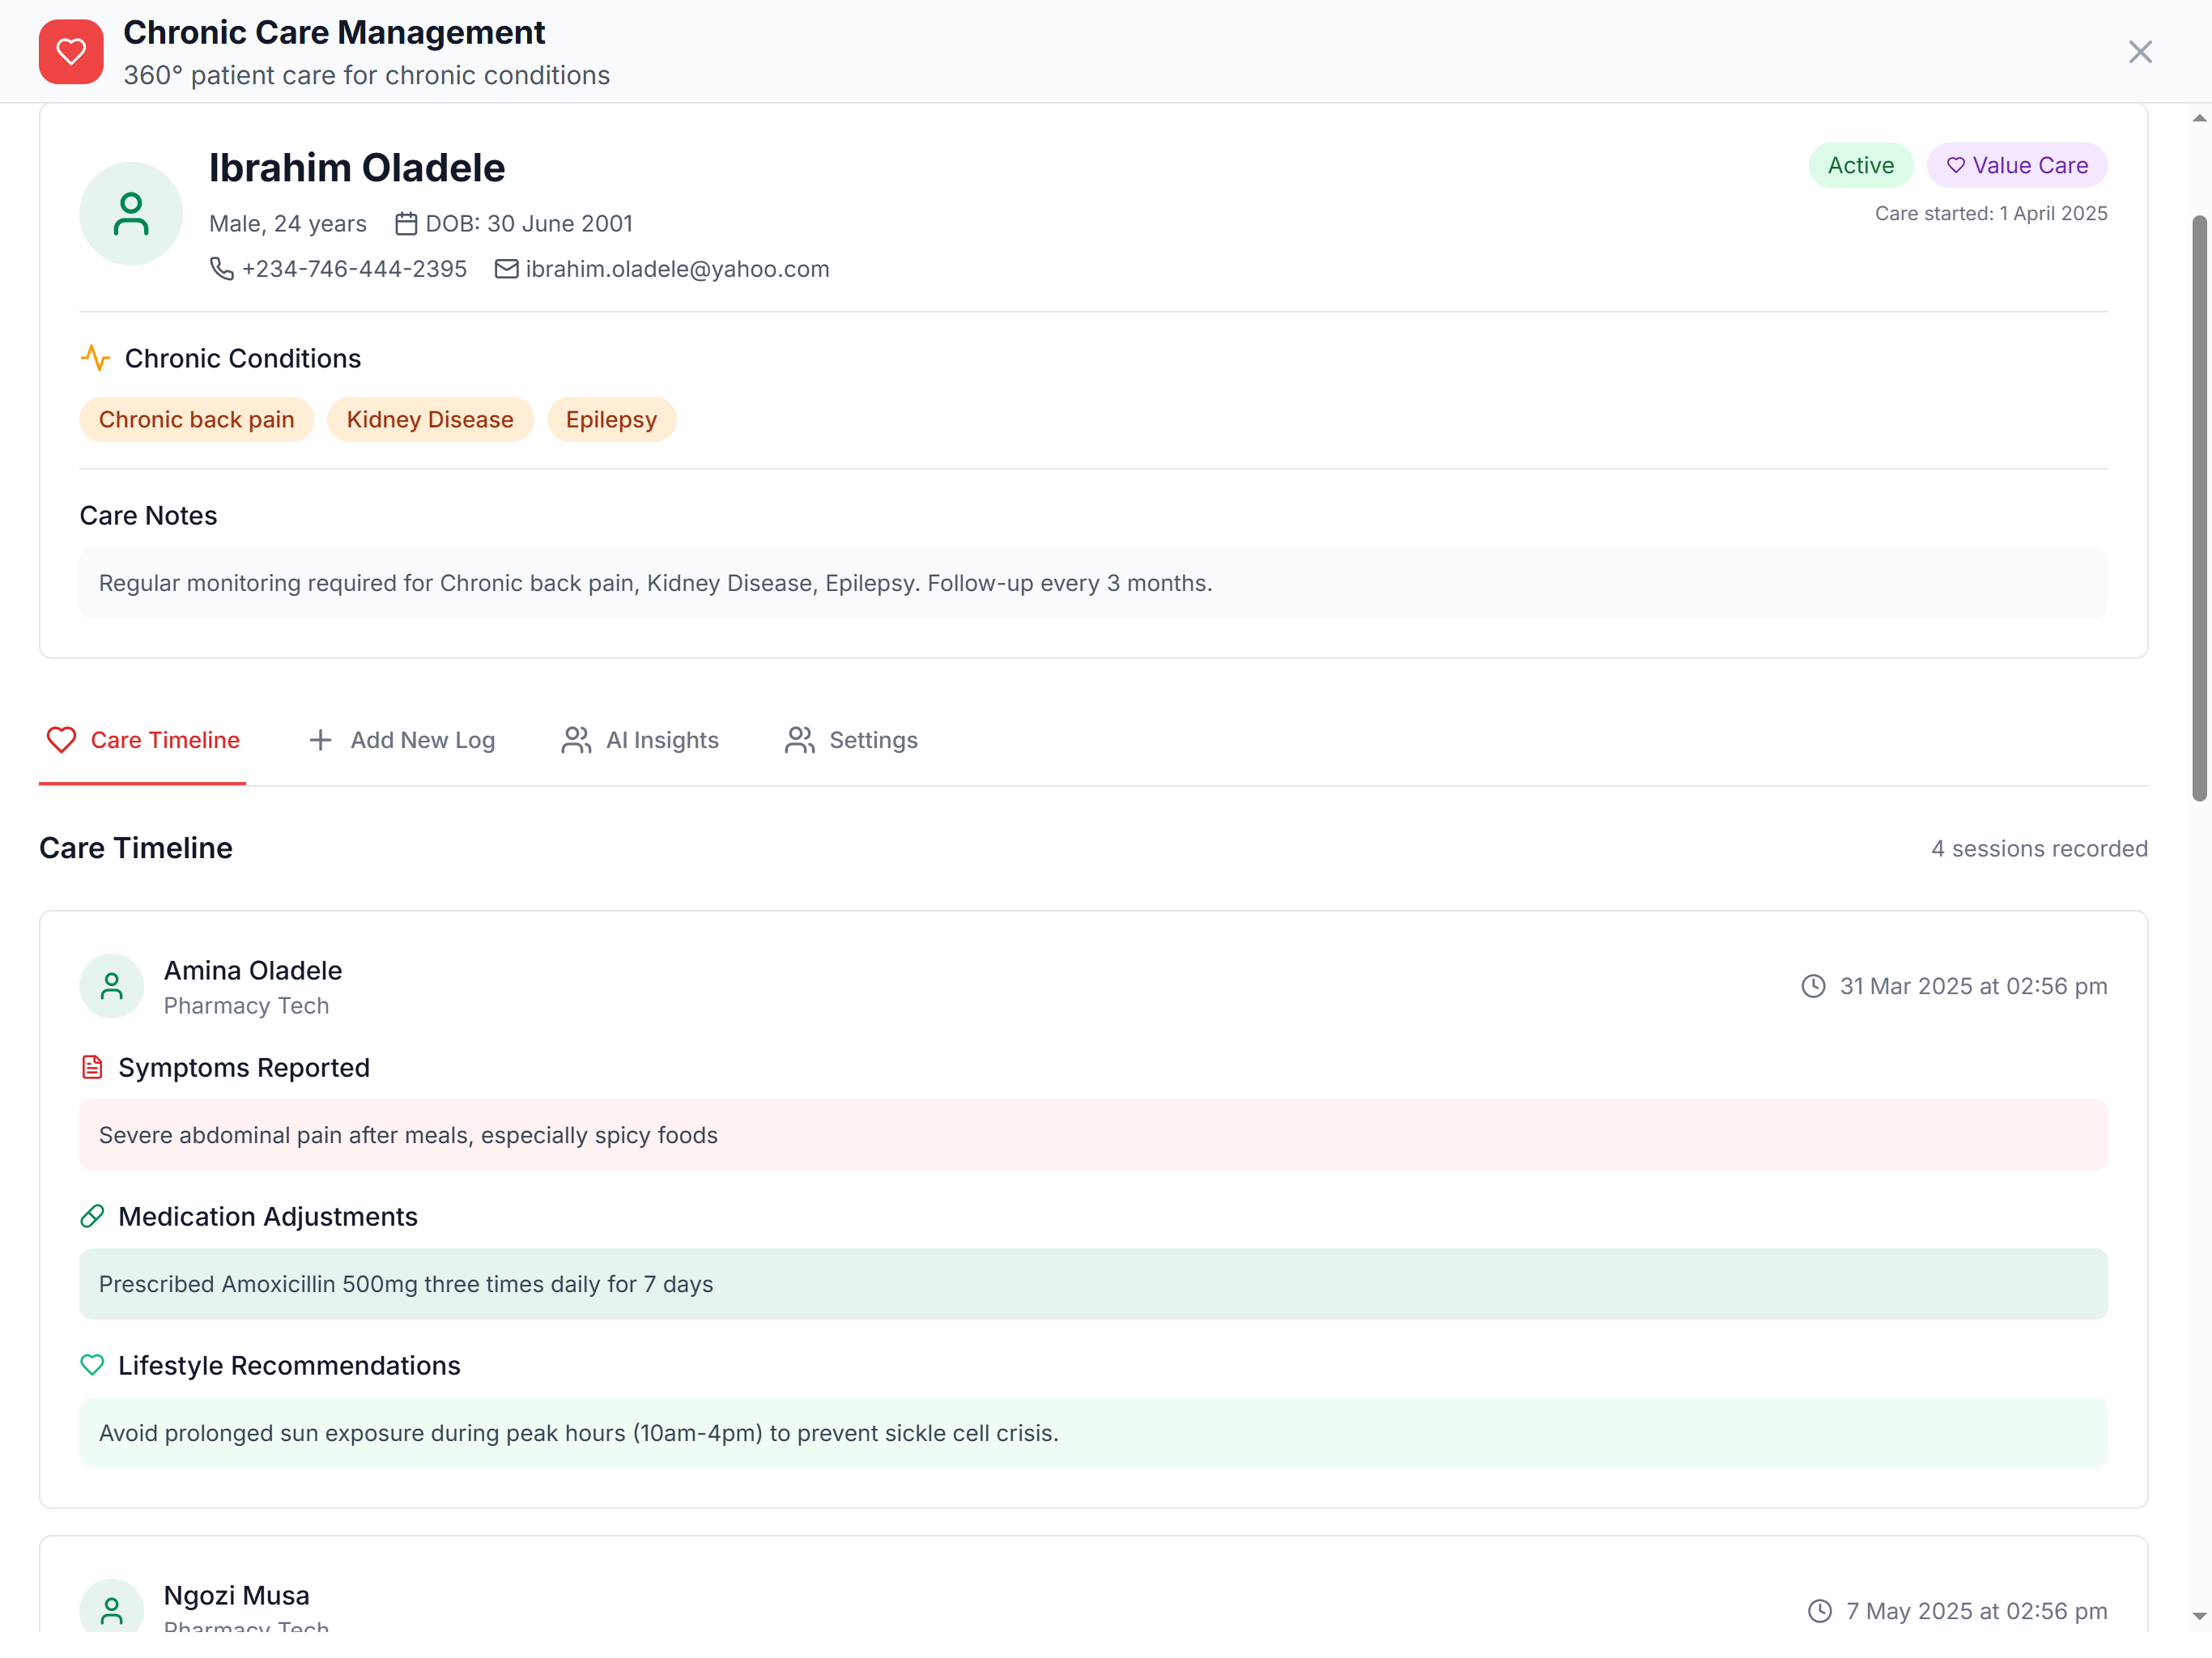Click the Kidney Disease condition tag
This screenshot has width=2212, height=1658.
pyautogui.click(x=430, y=420)
